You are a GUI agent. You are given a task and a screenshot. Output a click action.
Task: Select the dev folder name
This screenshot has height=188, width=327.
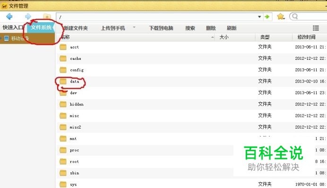point(73,93)
